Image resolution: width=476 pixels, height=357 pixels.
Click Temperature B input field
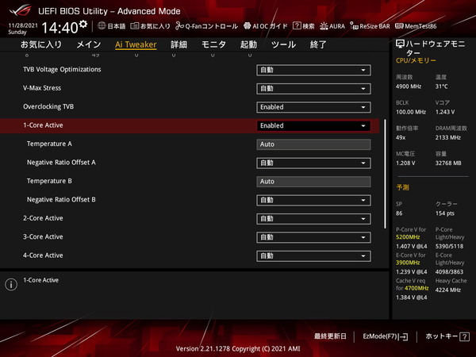[313, 182]
